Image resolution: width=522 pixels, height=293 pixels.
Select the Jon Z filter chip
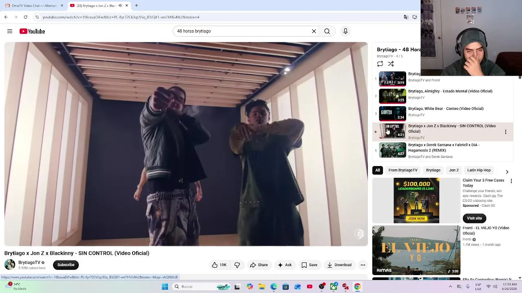coord(454,171)
